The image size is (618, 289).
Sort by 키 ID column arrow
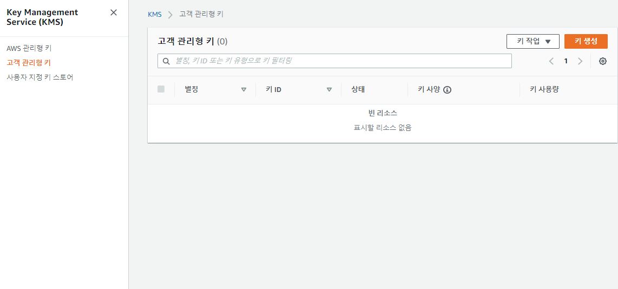tap(329, 89)
